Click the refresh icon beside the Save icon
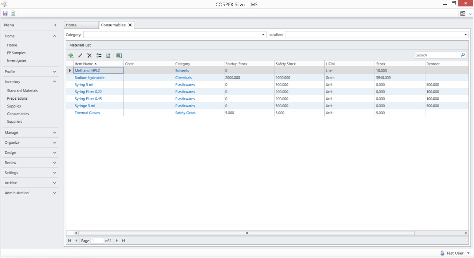 point(13,13)
